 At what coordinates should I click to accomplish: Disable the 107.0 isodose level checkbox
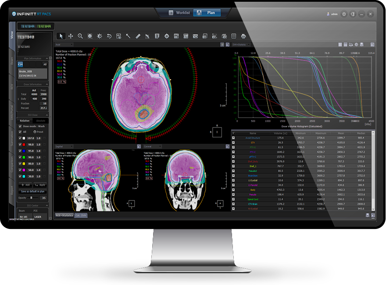(19, 137)
